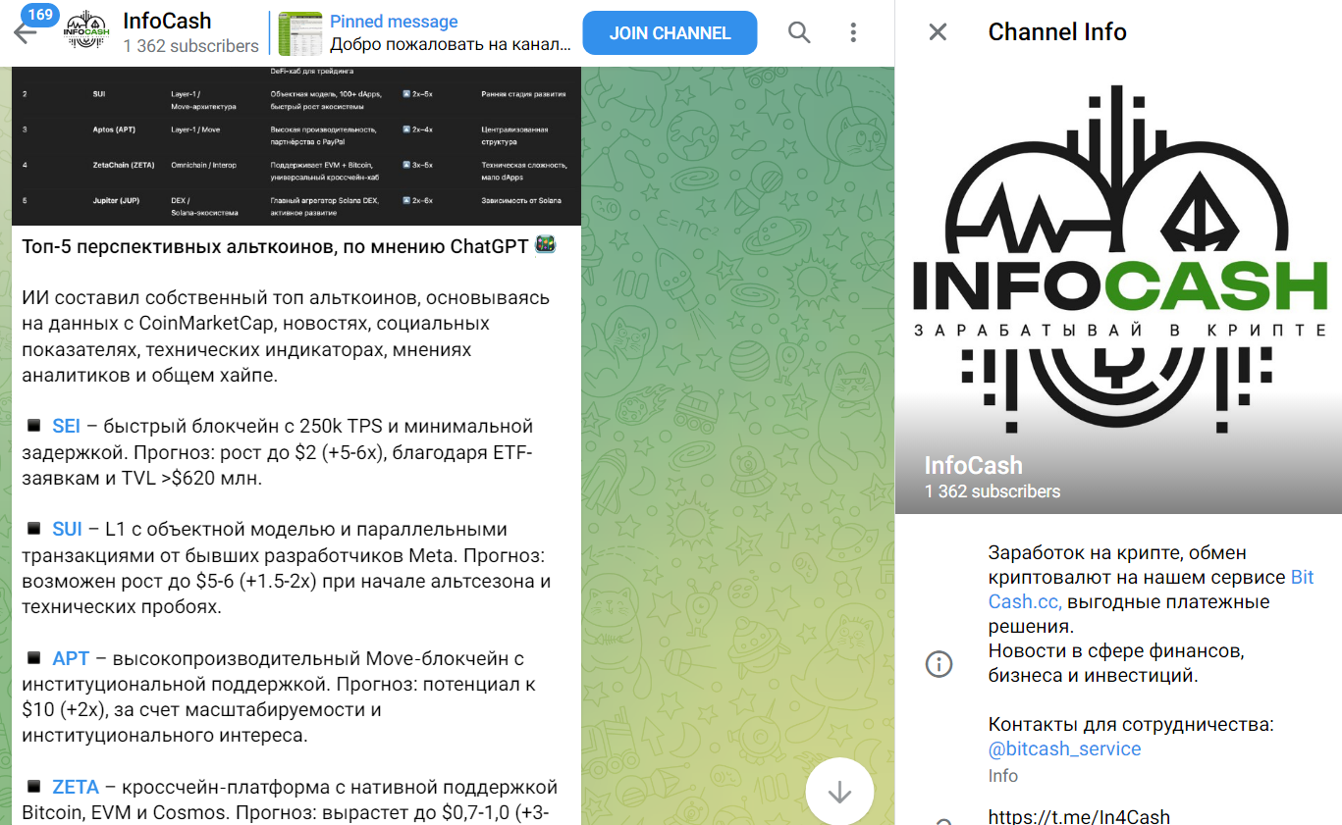Click the 'Pinned message' label
Viewport: 1342px width, 825px height.
click(x=394, y=22)
